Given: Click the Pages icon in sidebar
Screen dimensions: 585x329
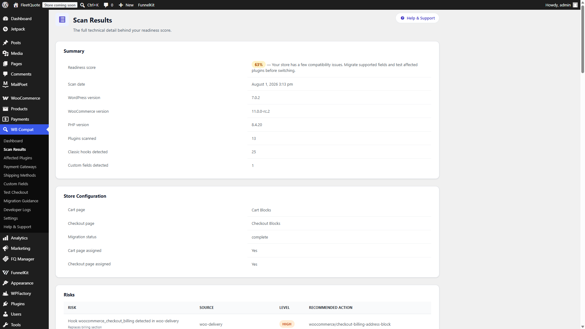Looking at the screenshot, I should click(x=5, y=64).
